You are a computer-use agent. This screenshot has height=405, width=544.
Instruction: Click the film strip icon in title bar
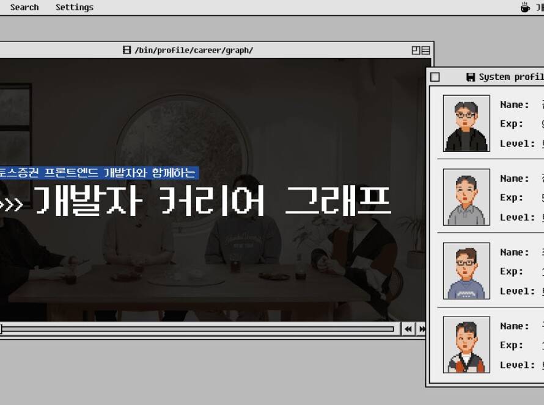(127, 50)
